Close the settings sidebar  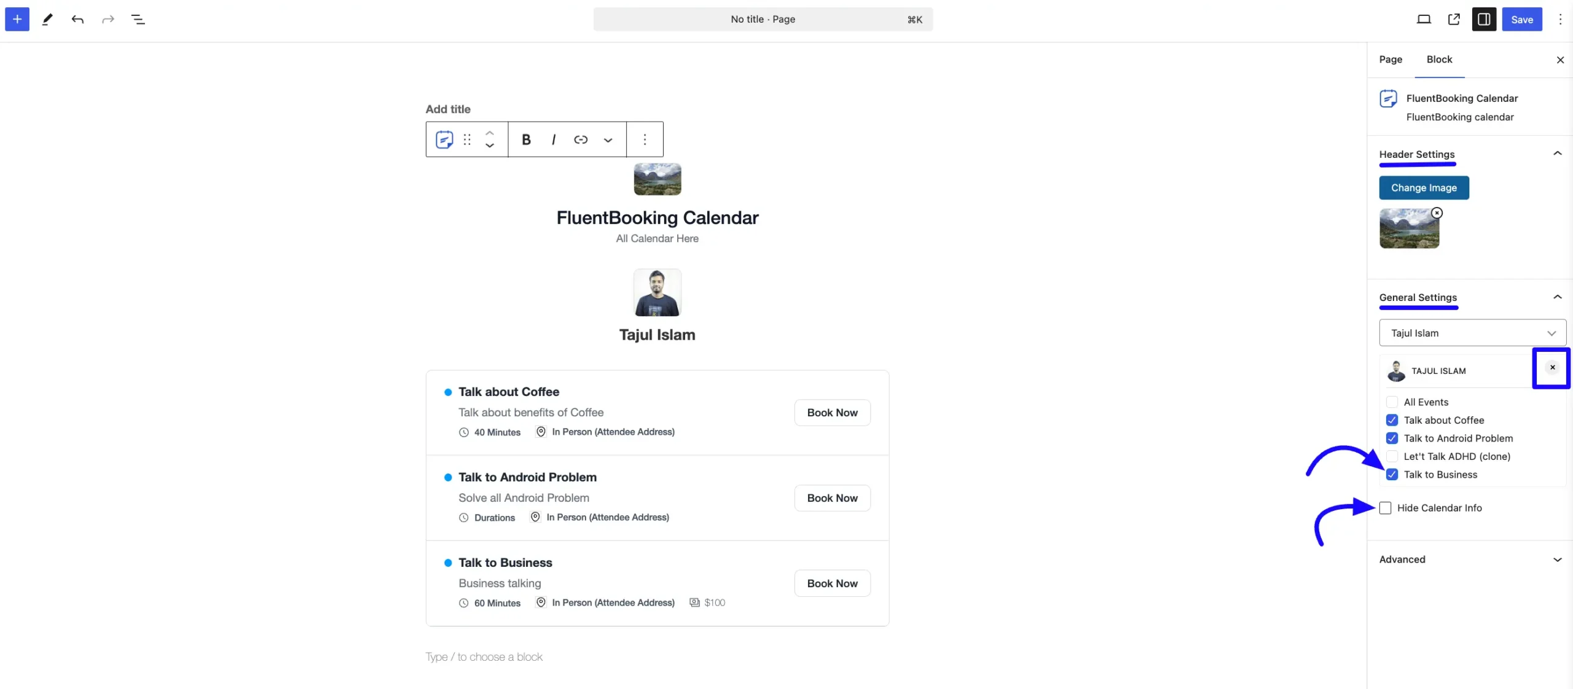1560,60
